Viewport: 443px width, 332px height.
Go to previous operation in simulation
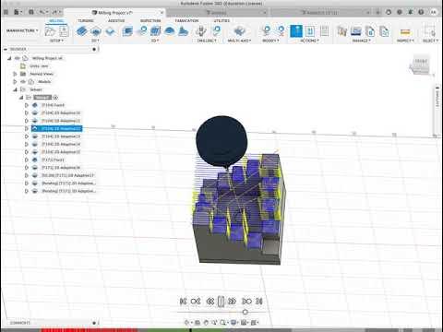coord(196,302)
